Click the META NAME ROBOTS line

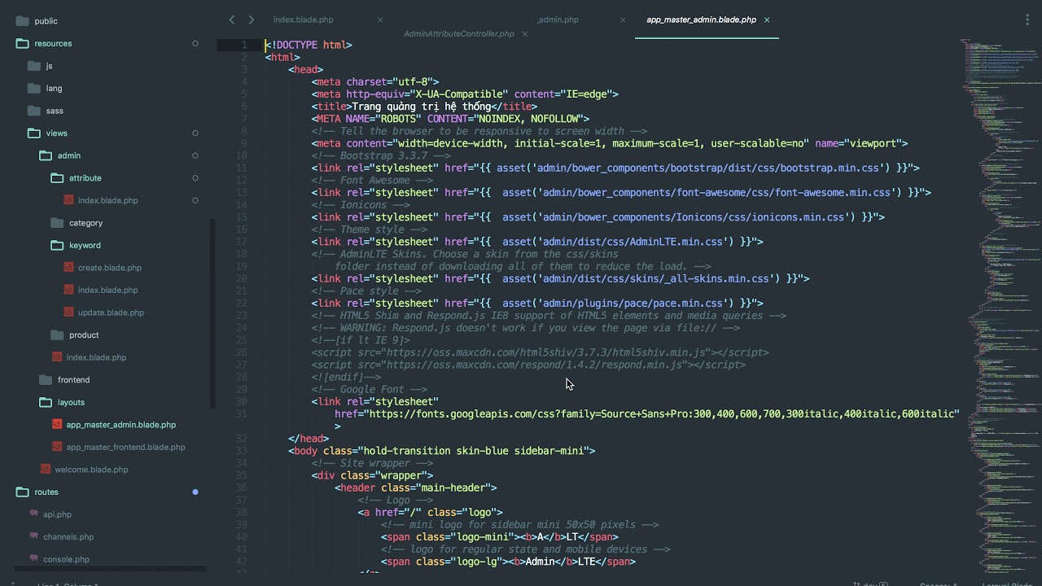click(450, 119)
